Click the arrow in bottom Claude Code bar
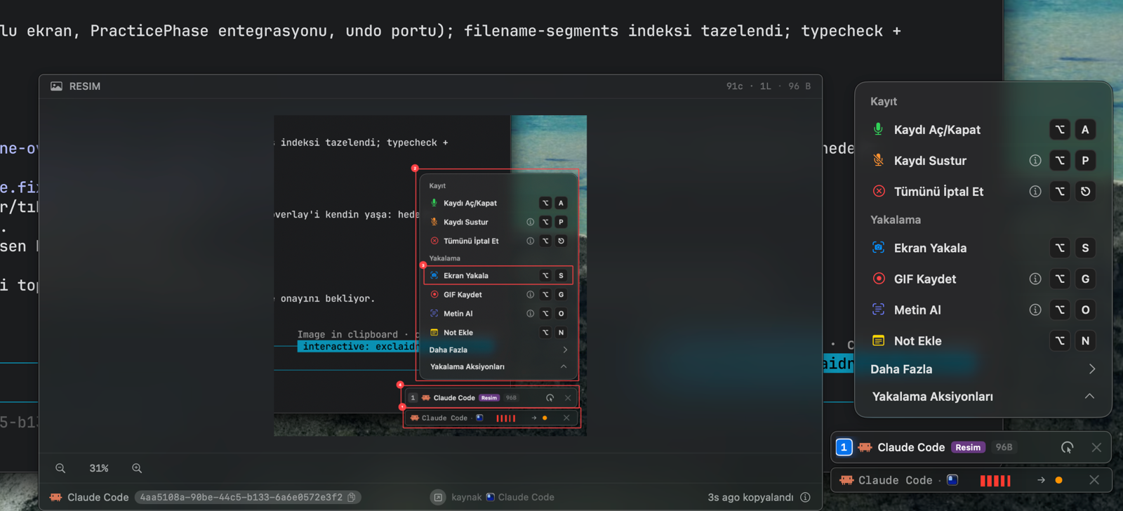Viewport: 1123px width, 511px height. 1041,480
